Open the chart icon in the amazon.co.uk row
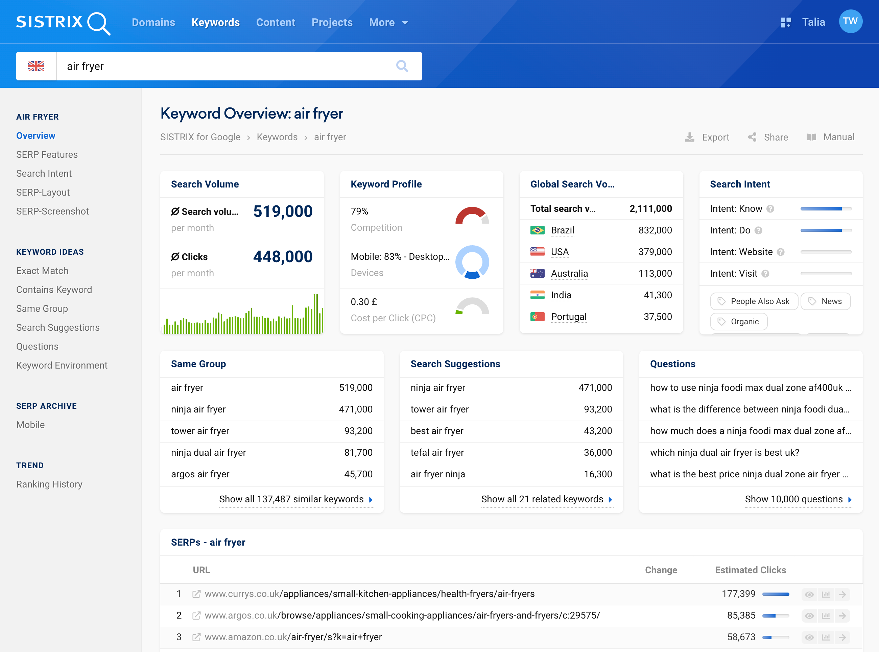The image size is (879, 652). point(826,637)
